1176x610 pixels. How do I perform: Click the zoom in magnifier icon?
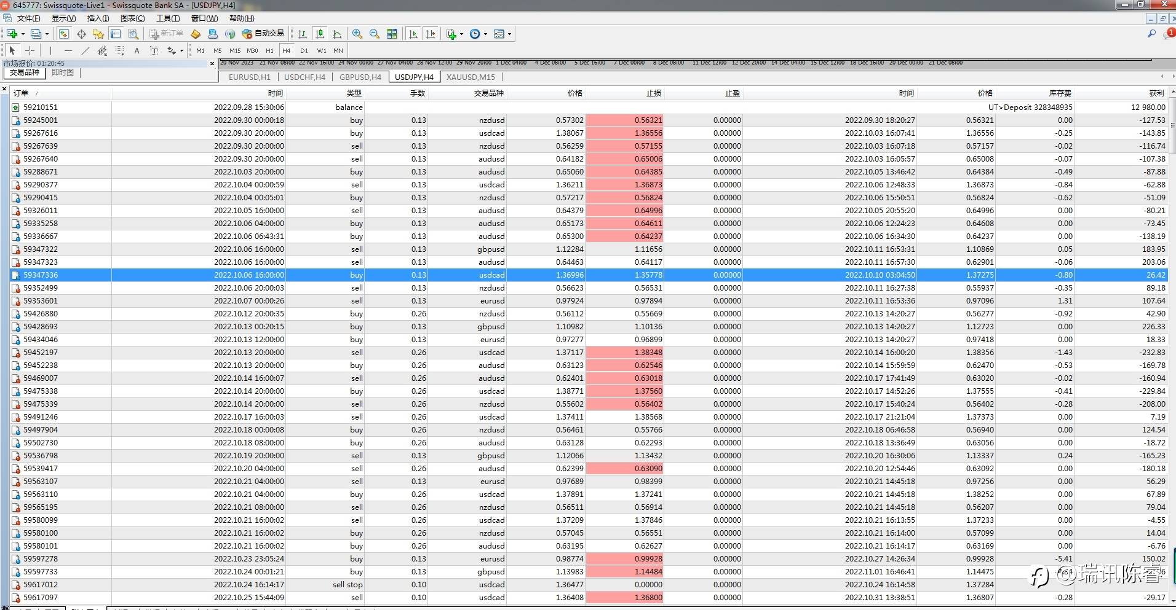[357, 34]
